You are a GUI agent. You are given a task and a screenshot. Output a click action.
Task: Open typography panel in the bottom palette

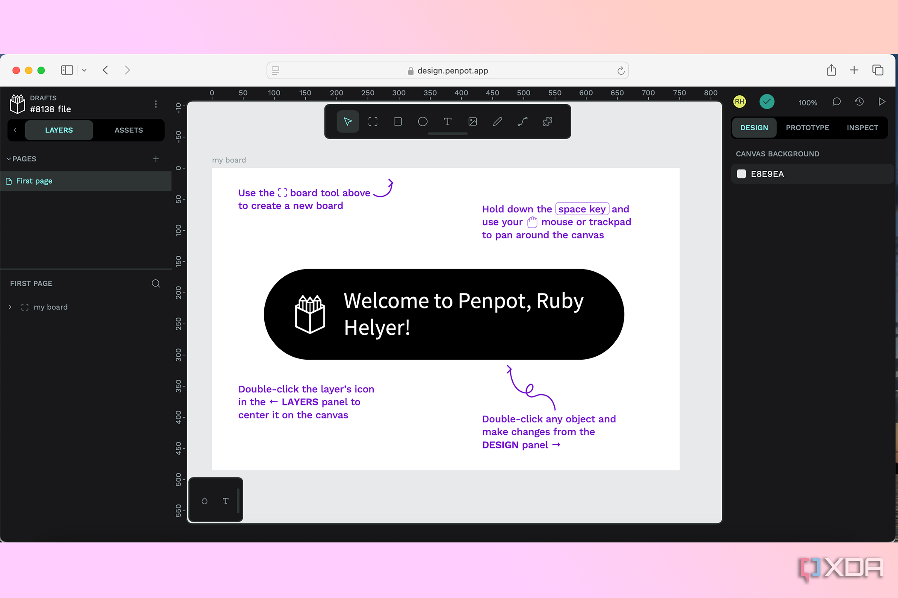(226, 501)
